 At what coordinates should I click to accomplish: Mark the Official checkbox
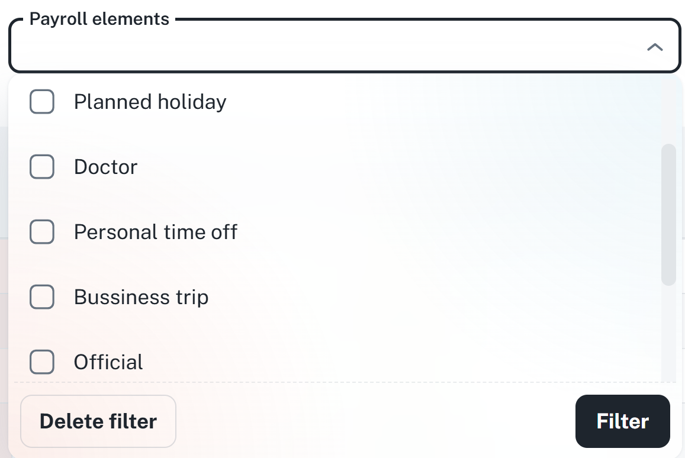pos(42,362)
